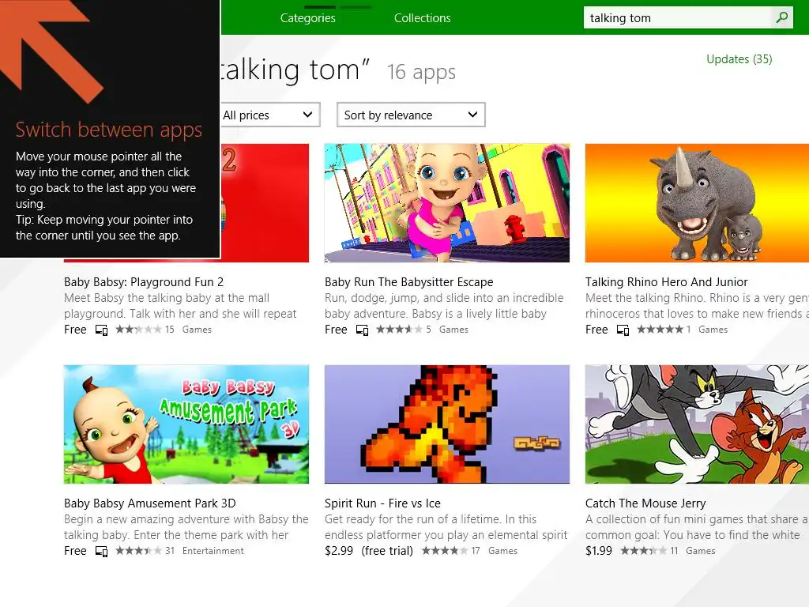Click star rating of Baby Babsy Amusement Park 3D
809x607 pixels.
click(x=137, y=551)
